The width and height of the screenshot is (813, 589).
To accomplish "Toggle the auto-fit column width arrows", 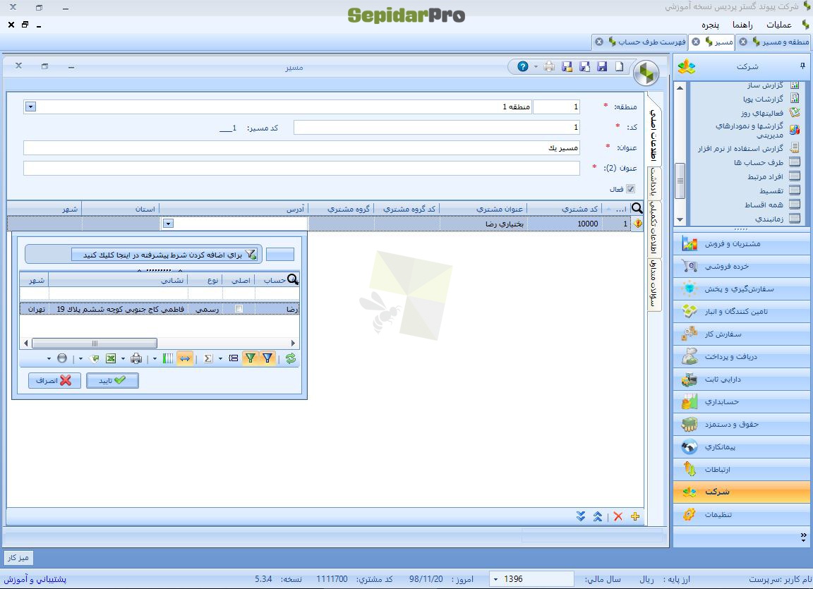I will (x=185, y=358).
